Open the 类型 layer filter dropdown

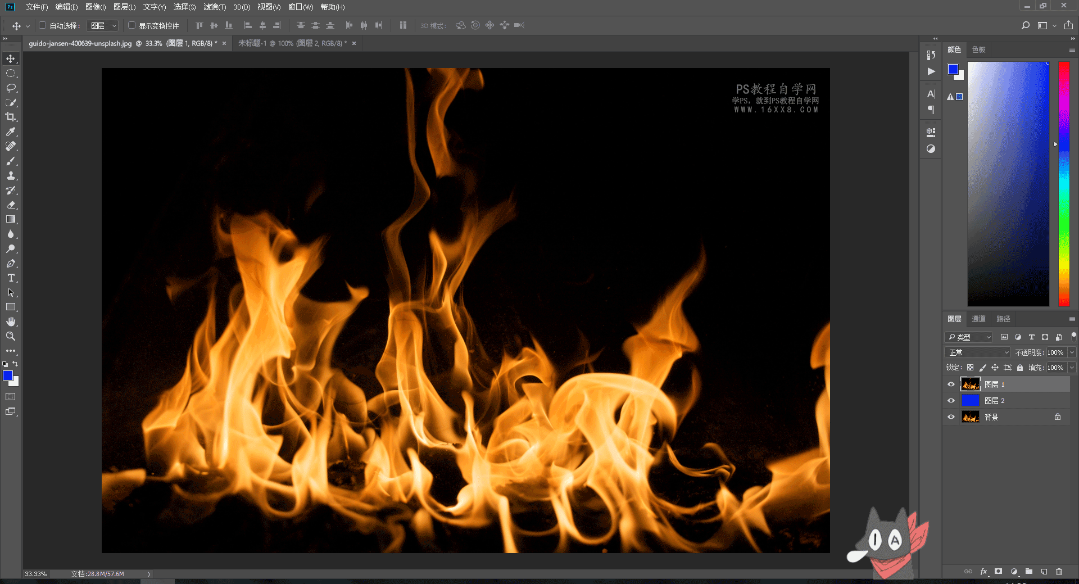(969, 337)
